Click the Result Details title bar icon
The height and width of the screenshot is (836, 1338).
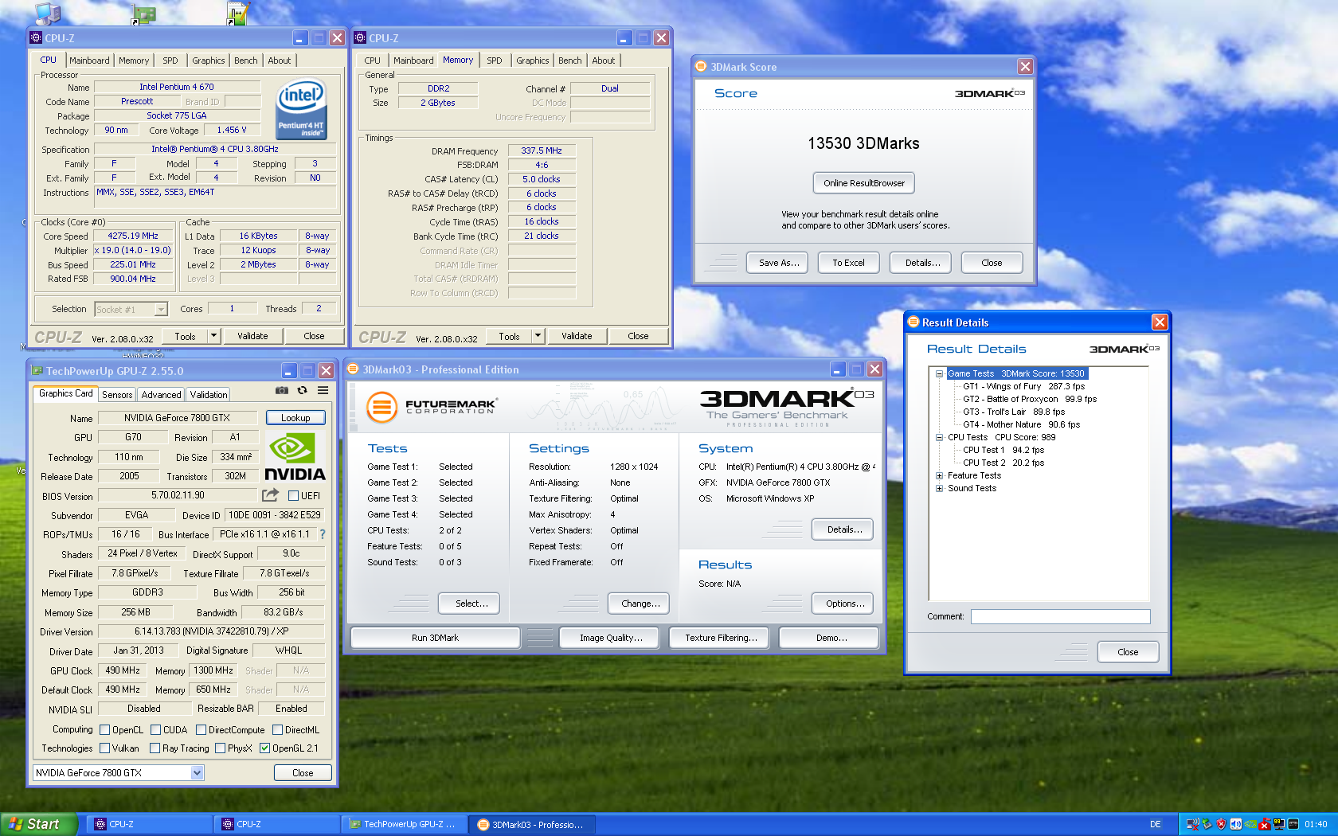point(914,322)
